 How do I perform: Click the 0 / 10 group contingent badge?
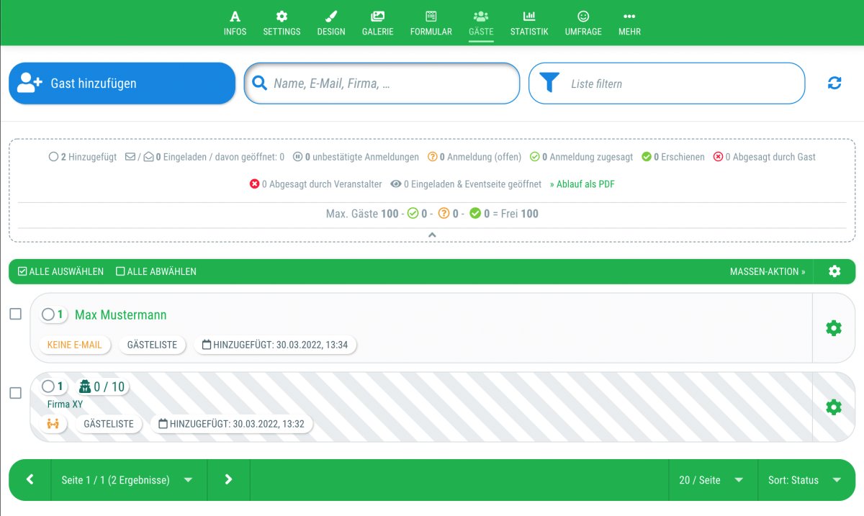(102, 386)
